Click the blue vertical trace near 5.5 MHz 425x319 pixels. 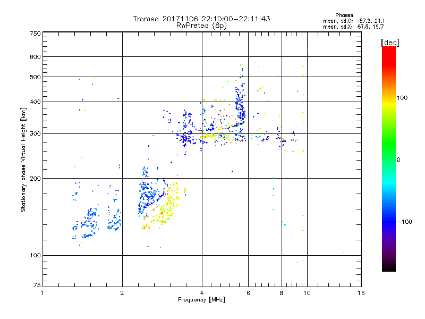click(240, 103)
